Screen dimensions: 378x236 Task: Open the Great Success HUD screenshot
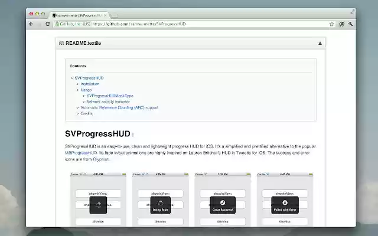[x=223, y=199]
